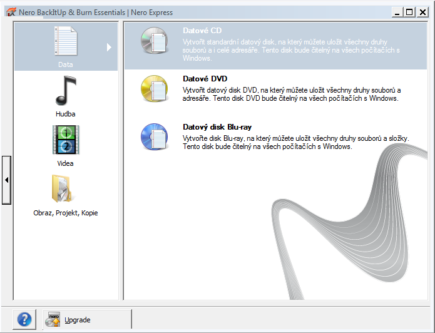Open the Hudba music note category
This screenshot has width=435, height=333.
pyautogui.click(x=66, y=91)
